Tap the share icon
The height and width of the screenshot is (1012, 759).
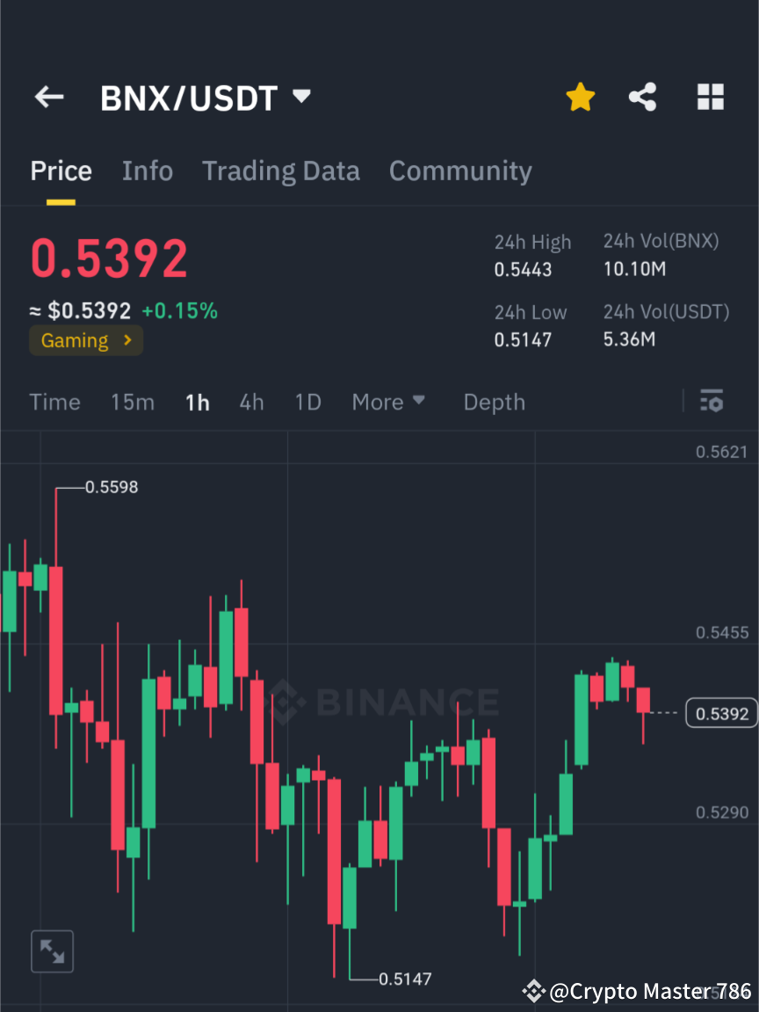click(x=642, y=97)
